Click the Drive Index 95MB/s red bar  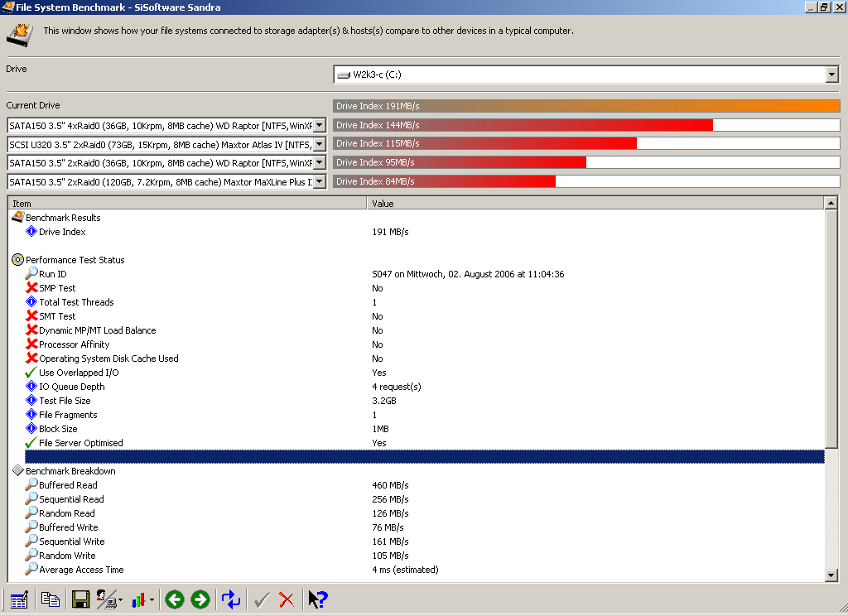pos(460,162)
